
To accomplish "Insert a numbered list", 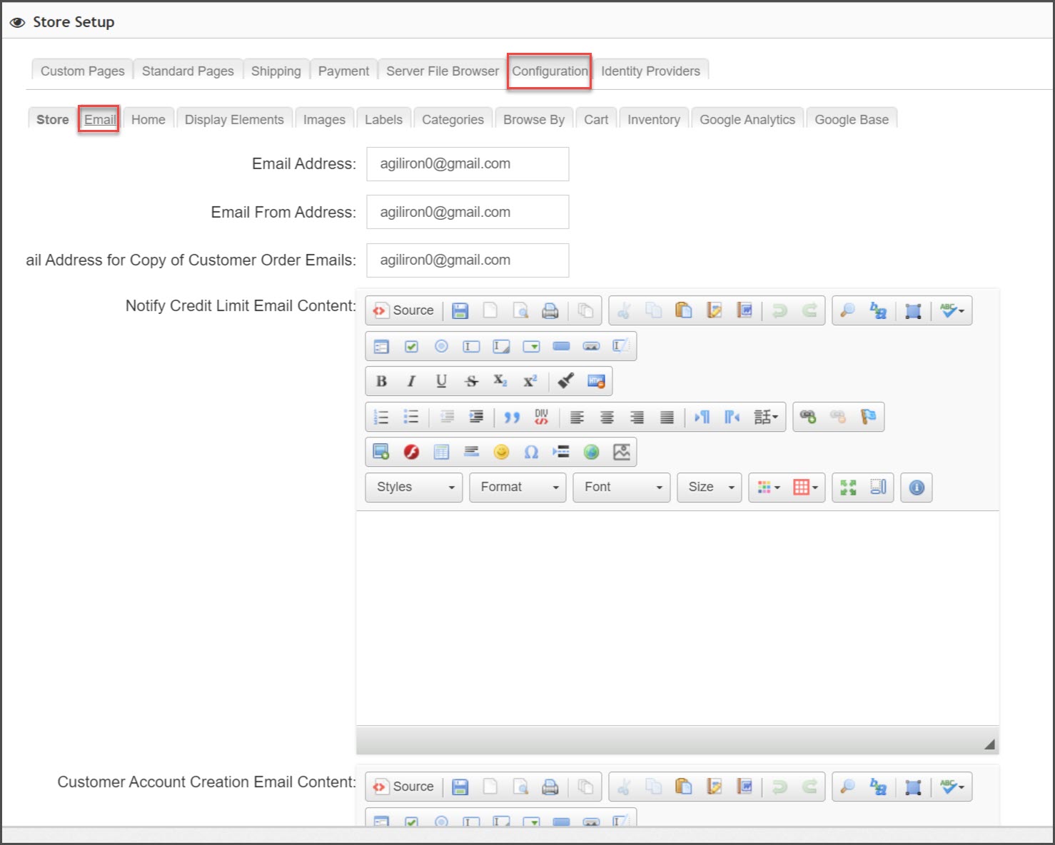I will tap(381, 417).
